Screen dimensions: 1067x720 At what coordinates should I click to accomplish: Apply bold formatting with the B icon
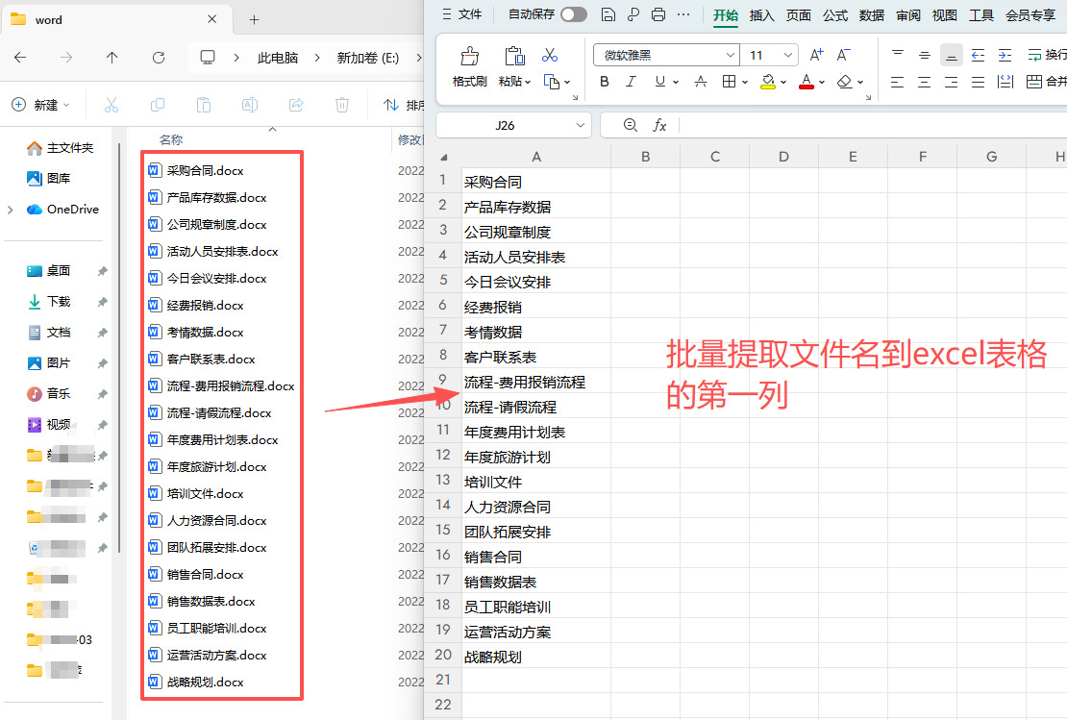tap(605, 82)
